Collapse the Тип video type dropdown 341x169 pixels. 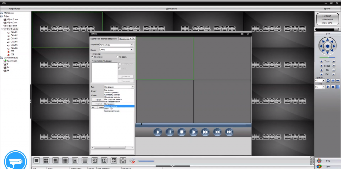pos(133,87)
